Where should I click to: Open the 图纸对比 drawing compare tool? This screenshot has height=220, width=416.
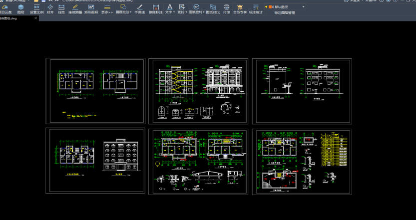point(212,8)
